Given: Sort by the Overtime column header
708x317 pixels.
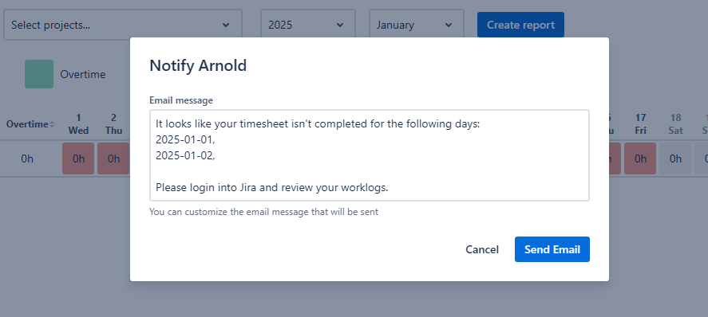Looking at the screenshot, I should pyautogui.click(x=30, y=124).
